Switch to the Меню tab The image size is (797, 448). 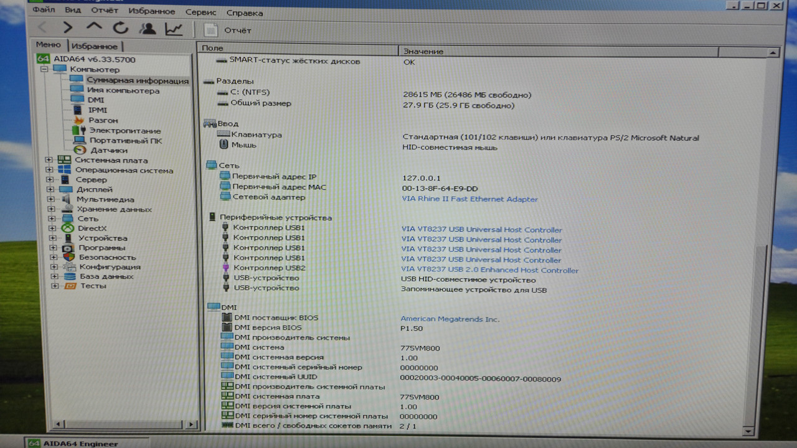49,45
